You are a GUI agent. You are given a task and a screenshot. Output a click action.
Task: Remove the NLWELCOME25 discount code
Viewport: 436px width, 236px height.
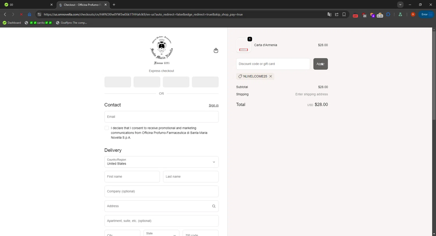(x=271, y=76)
